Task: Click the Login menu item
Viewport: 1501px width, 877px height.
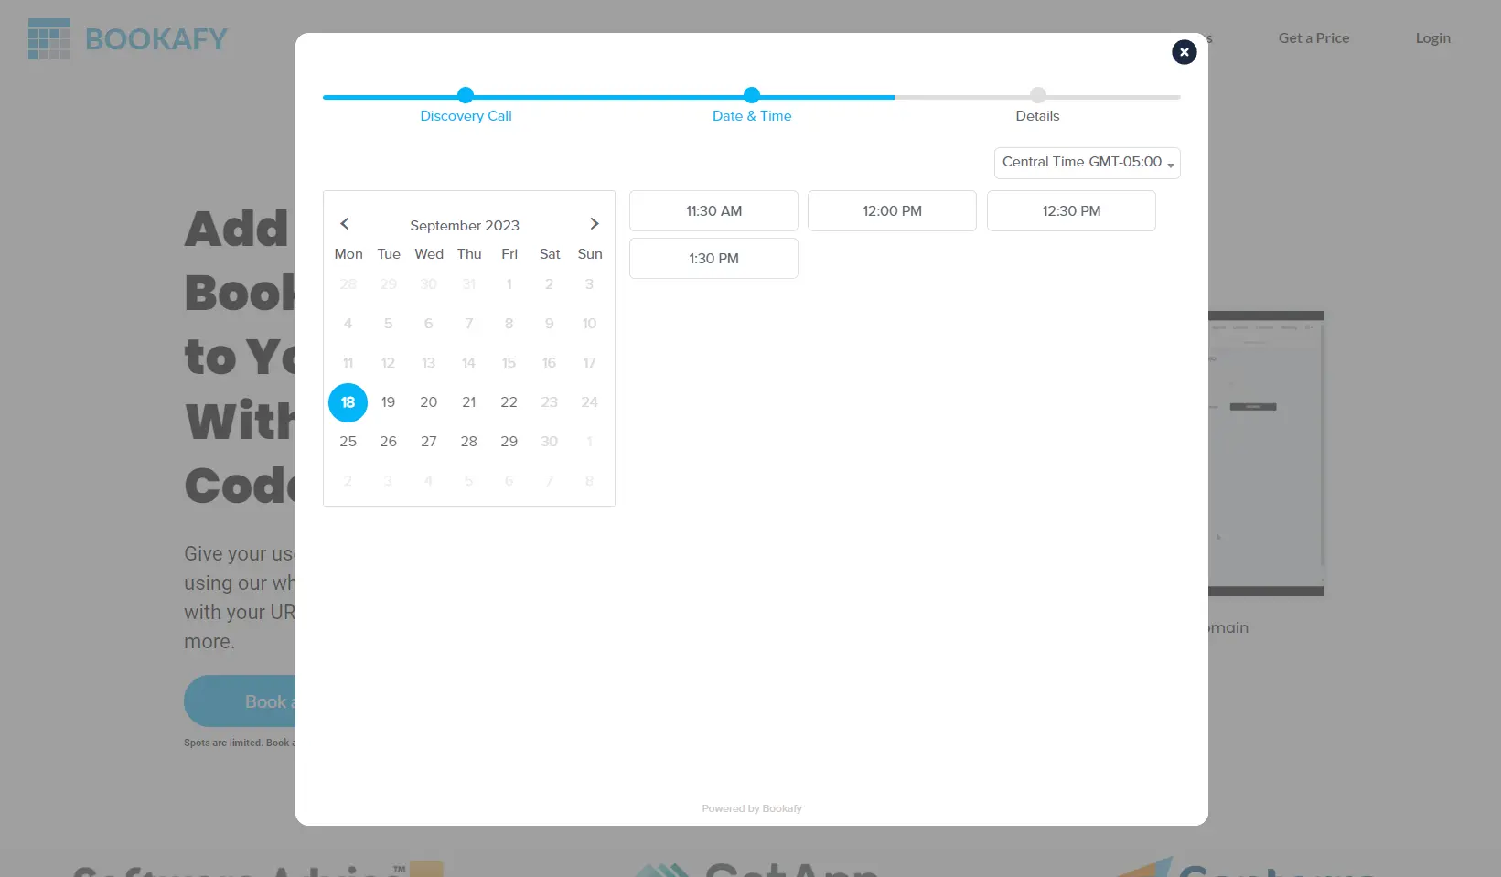Action: coord(1432,38)
